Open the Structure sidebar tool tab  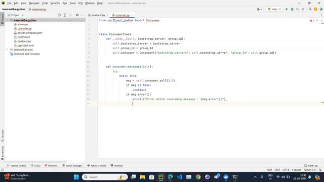(2, 135)
